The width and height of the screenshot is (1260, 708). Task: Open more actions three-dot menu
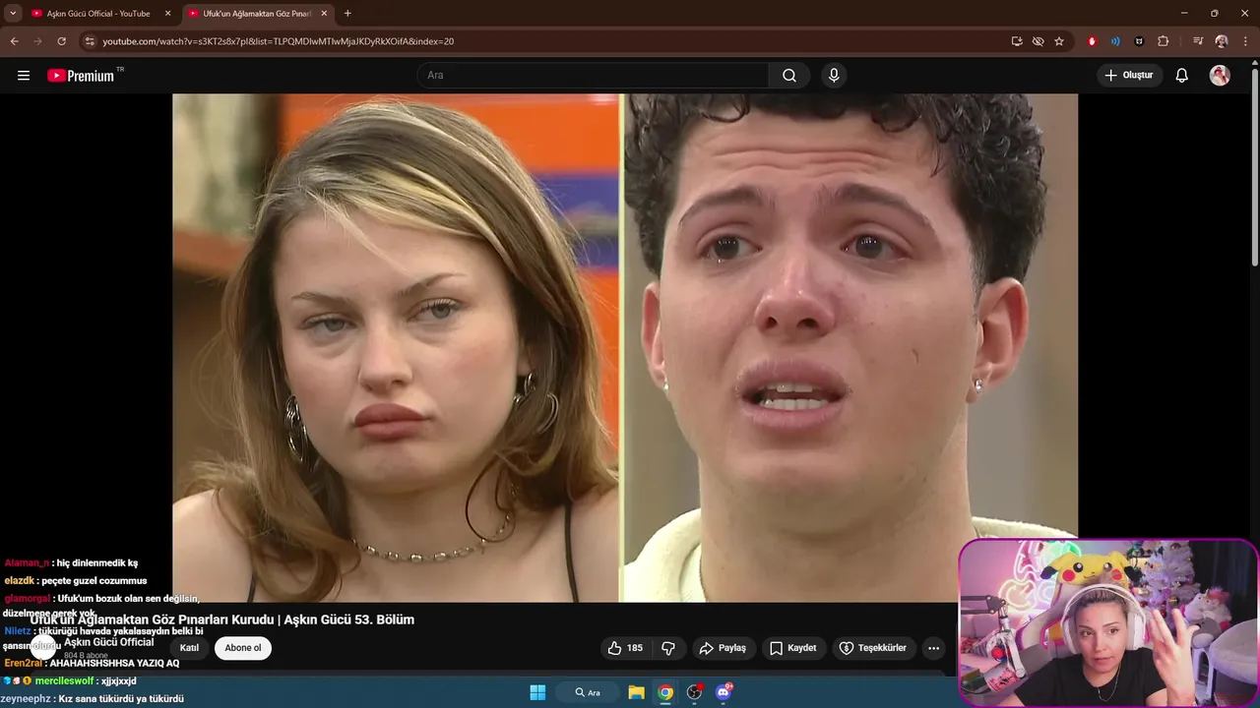point(933,648)
